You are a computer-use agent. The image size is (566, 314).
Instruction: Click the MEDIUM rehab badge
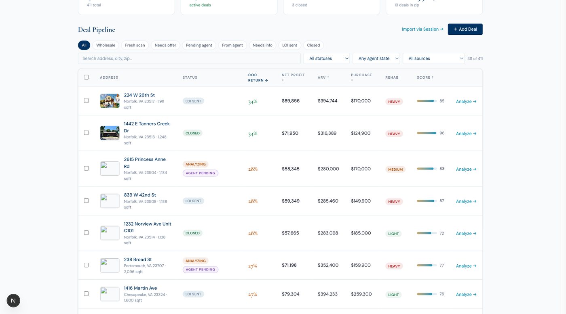[x=395, y=170]
